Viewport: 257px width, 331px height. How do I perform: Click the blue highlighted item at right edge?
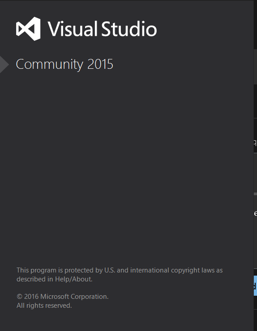(x=255, y=285)
